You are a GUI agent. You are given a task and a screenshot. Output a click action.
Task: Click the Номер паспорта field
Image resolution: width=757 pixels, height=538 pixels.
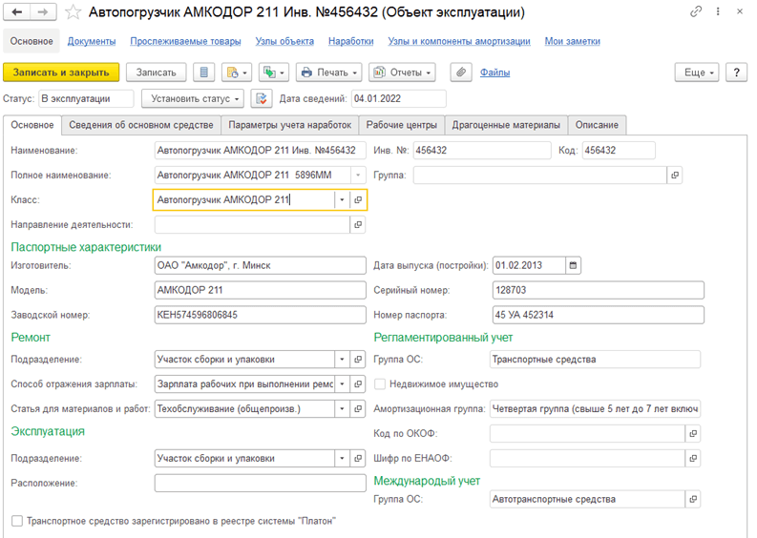(599, 315)
